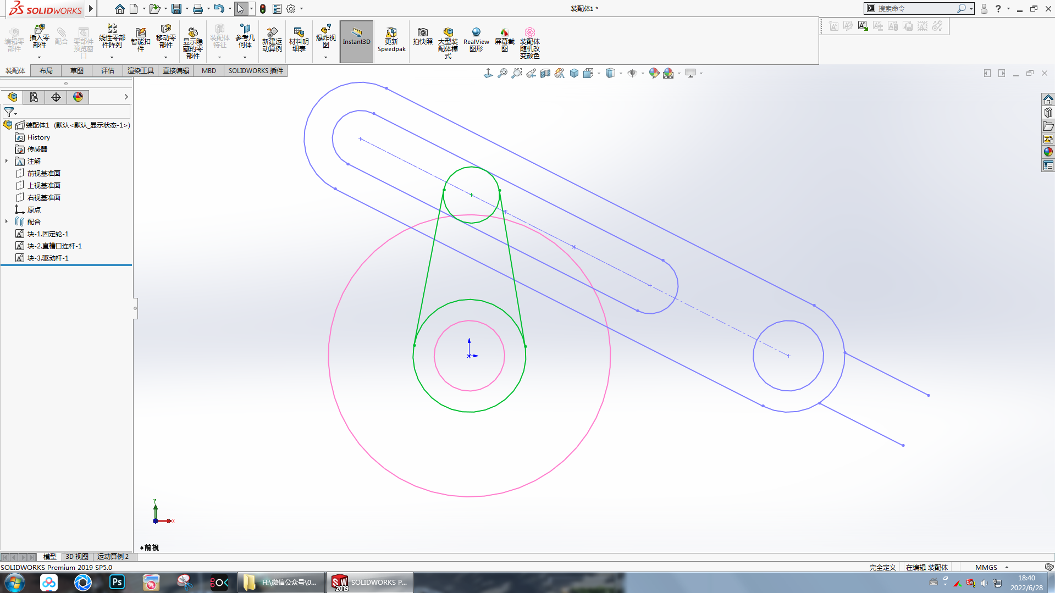This screenshot has height=593, width=1055.
Task: Click Move Component (移动零部件) tool
Action: (x=165, y=37)
